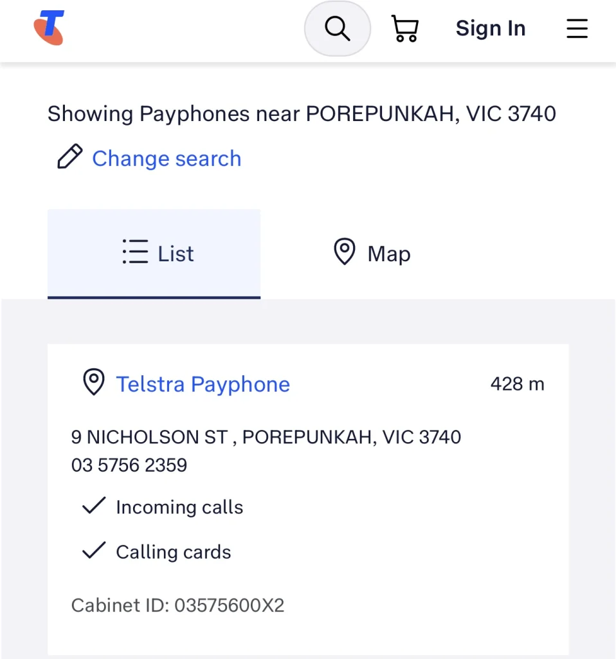Image resolution: width=616 pixels, height=659 pixels.
Task: Click the bulleted list icon
Action: click(135, 252)
